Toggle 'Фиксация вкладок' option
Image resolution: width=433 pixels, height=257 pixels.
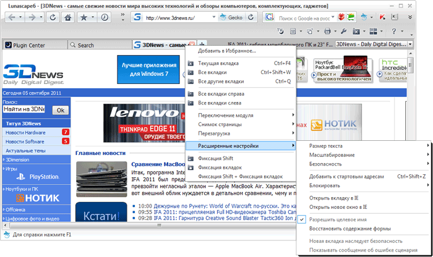241,167
